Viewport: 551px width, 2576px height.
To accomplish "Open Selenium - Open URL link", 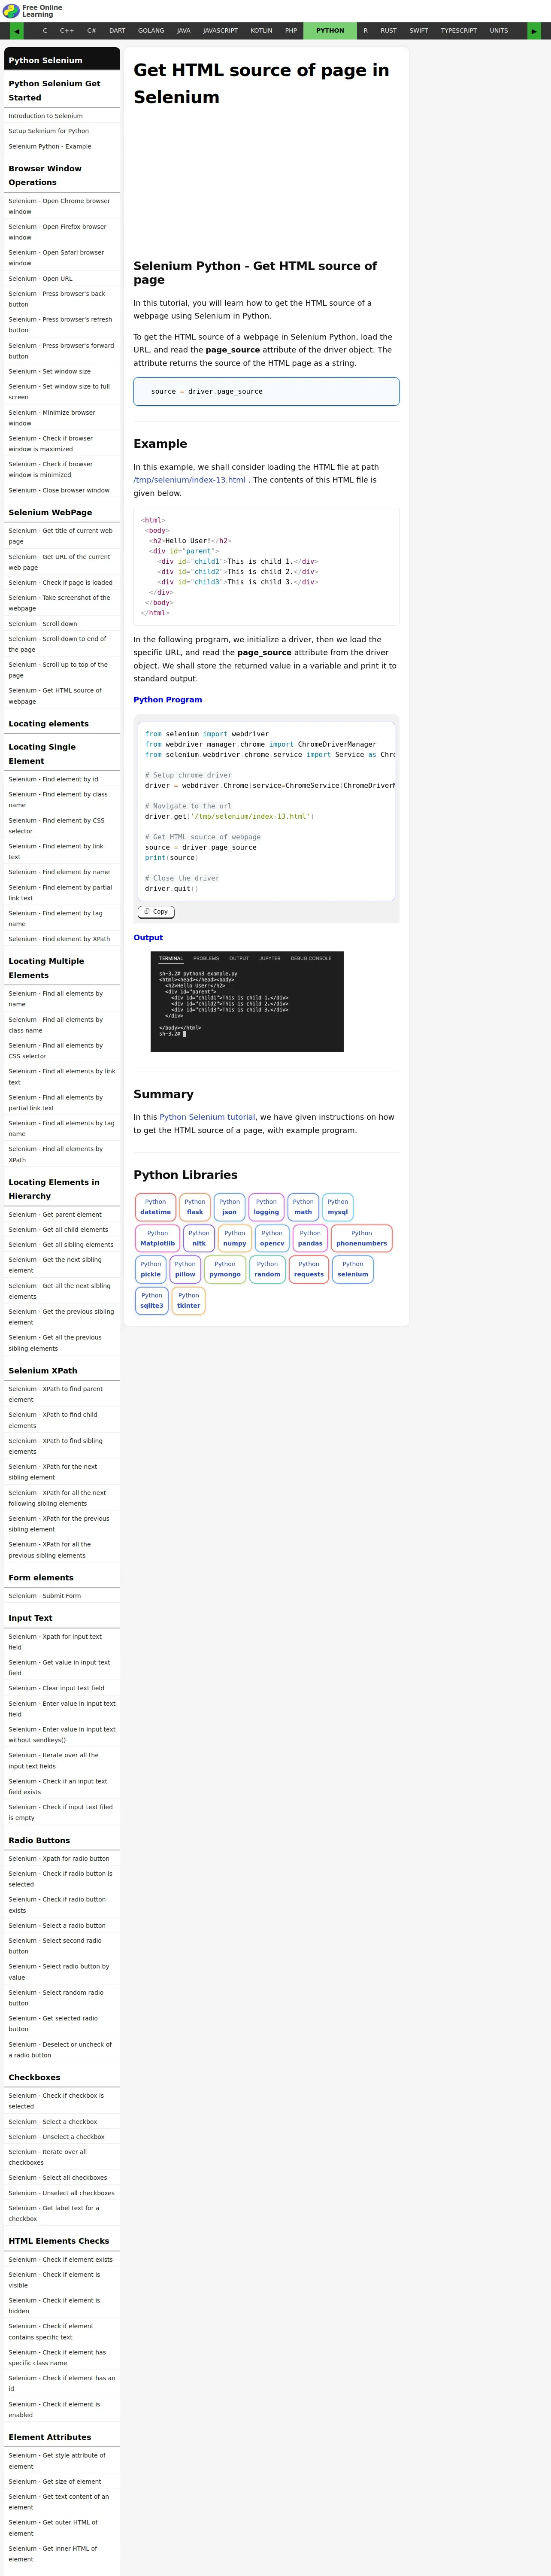I will (62, 279).
